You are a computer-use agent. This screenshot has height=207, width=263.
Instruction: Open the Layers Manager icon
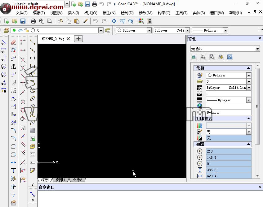[6, 30]
